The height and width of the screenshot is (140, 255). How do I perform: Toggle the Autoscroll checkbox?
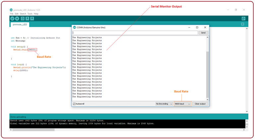coord(74,104)
